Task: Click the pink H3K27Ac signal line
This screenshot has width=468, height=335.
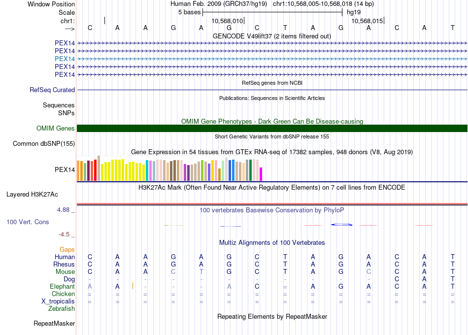Action: point(272,203)
